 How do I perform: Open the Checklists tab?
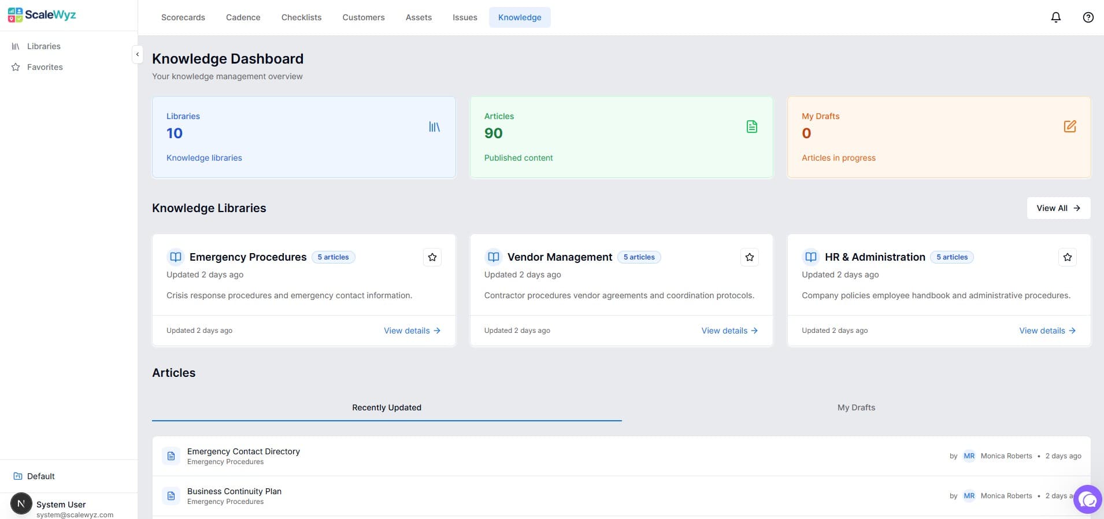[302, 17]
